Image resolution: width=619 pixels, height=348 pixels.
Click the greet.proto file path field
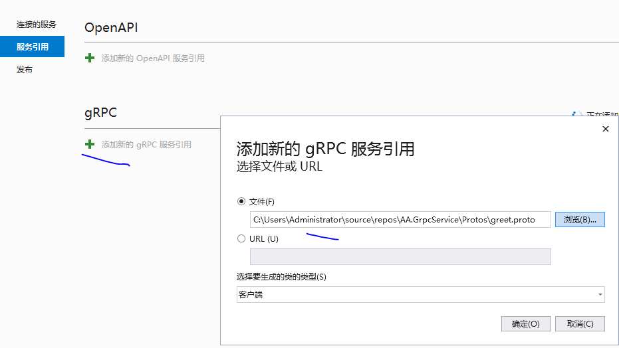coord(400,220)
